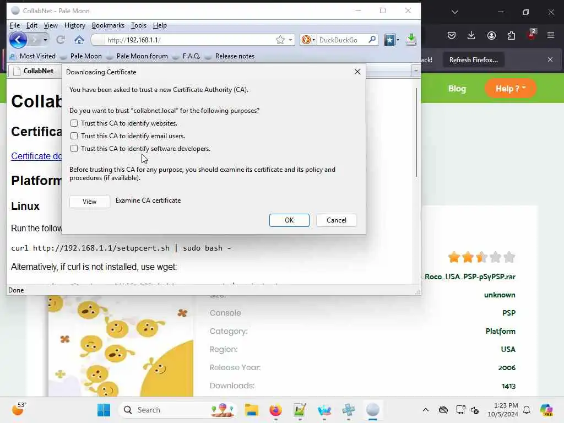The image size is (564, 423).
Task: Open Firefox extensions puzzle icon
Action: [x=511, y=35]
